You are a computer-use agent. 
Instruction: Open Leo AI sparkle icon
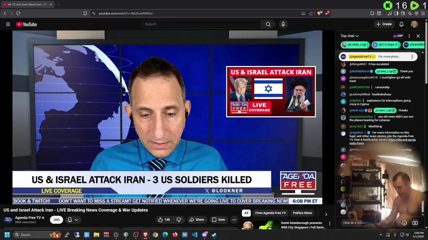410,13
